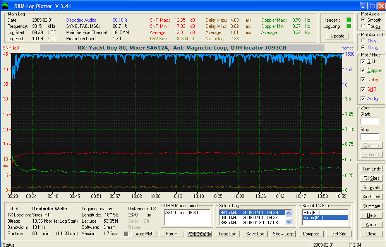Viewport: 386px width, 247px height.
Task: Click the status bar date 2009-02-01
Action: [x=323, y=245]
